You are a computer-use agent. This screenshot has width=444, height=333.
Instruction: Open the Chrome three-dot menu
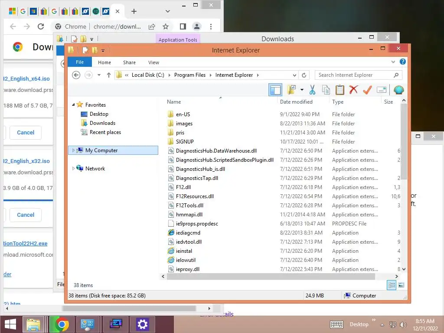[211, 26]
